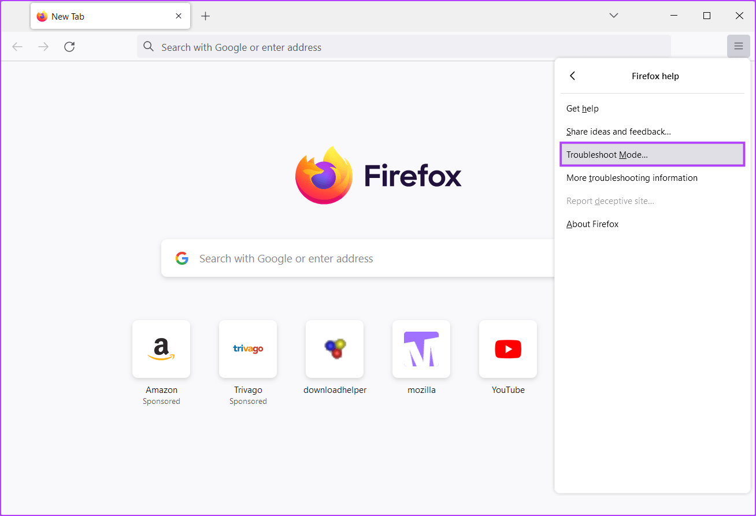Click the Trivago label under tile
Image resolution: width=756 pixels, height=516 pixels.
point(248,390)
